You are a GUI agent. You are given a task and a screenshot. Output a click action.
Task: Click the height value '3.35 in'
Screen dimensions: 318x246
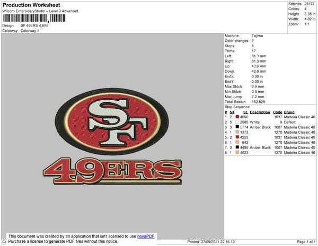(310, 14)
